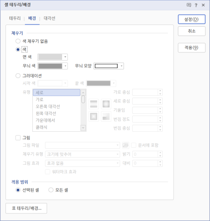Open the 면 색 dropdown arrow
The width and height of the screenshot is (210, 221).
65,57
